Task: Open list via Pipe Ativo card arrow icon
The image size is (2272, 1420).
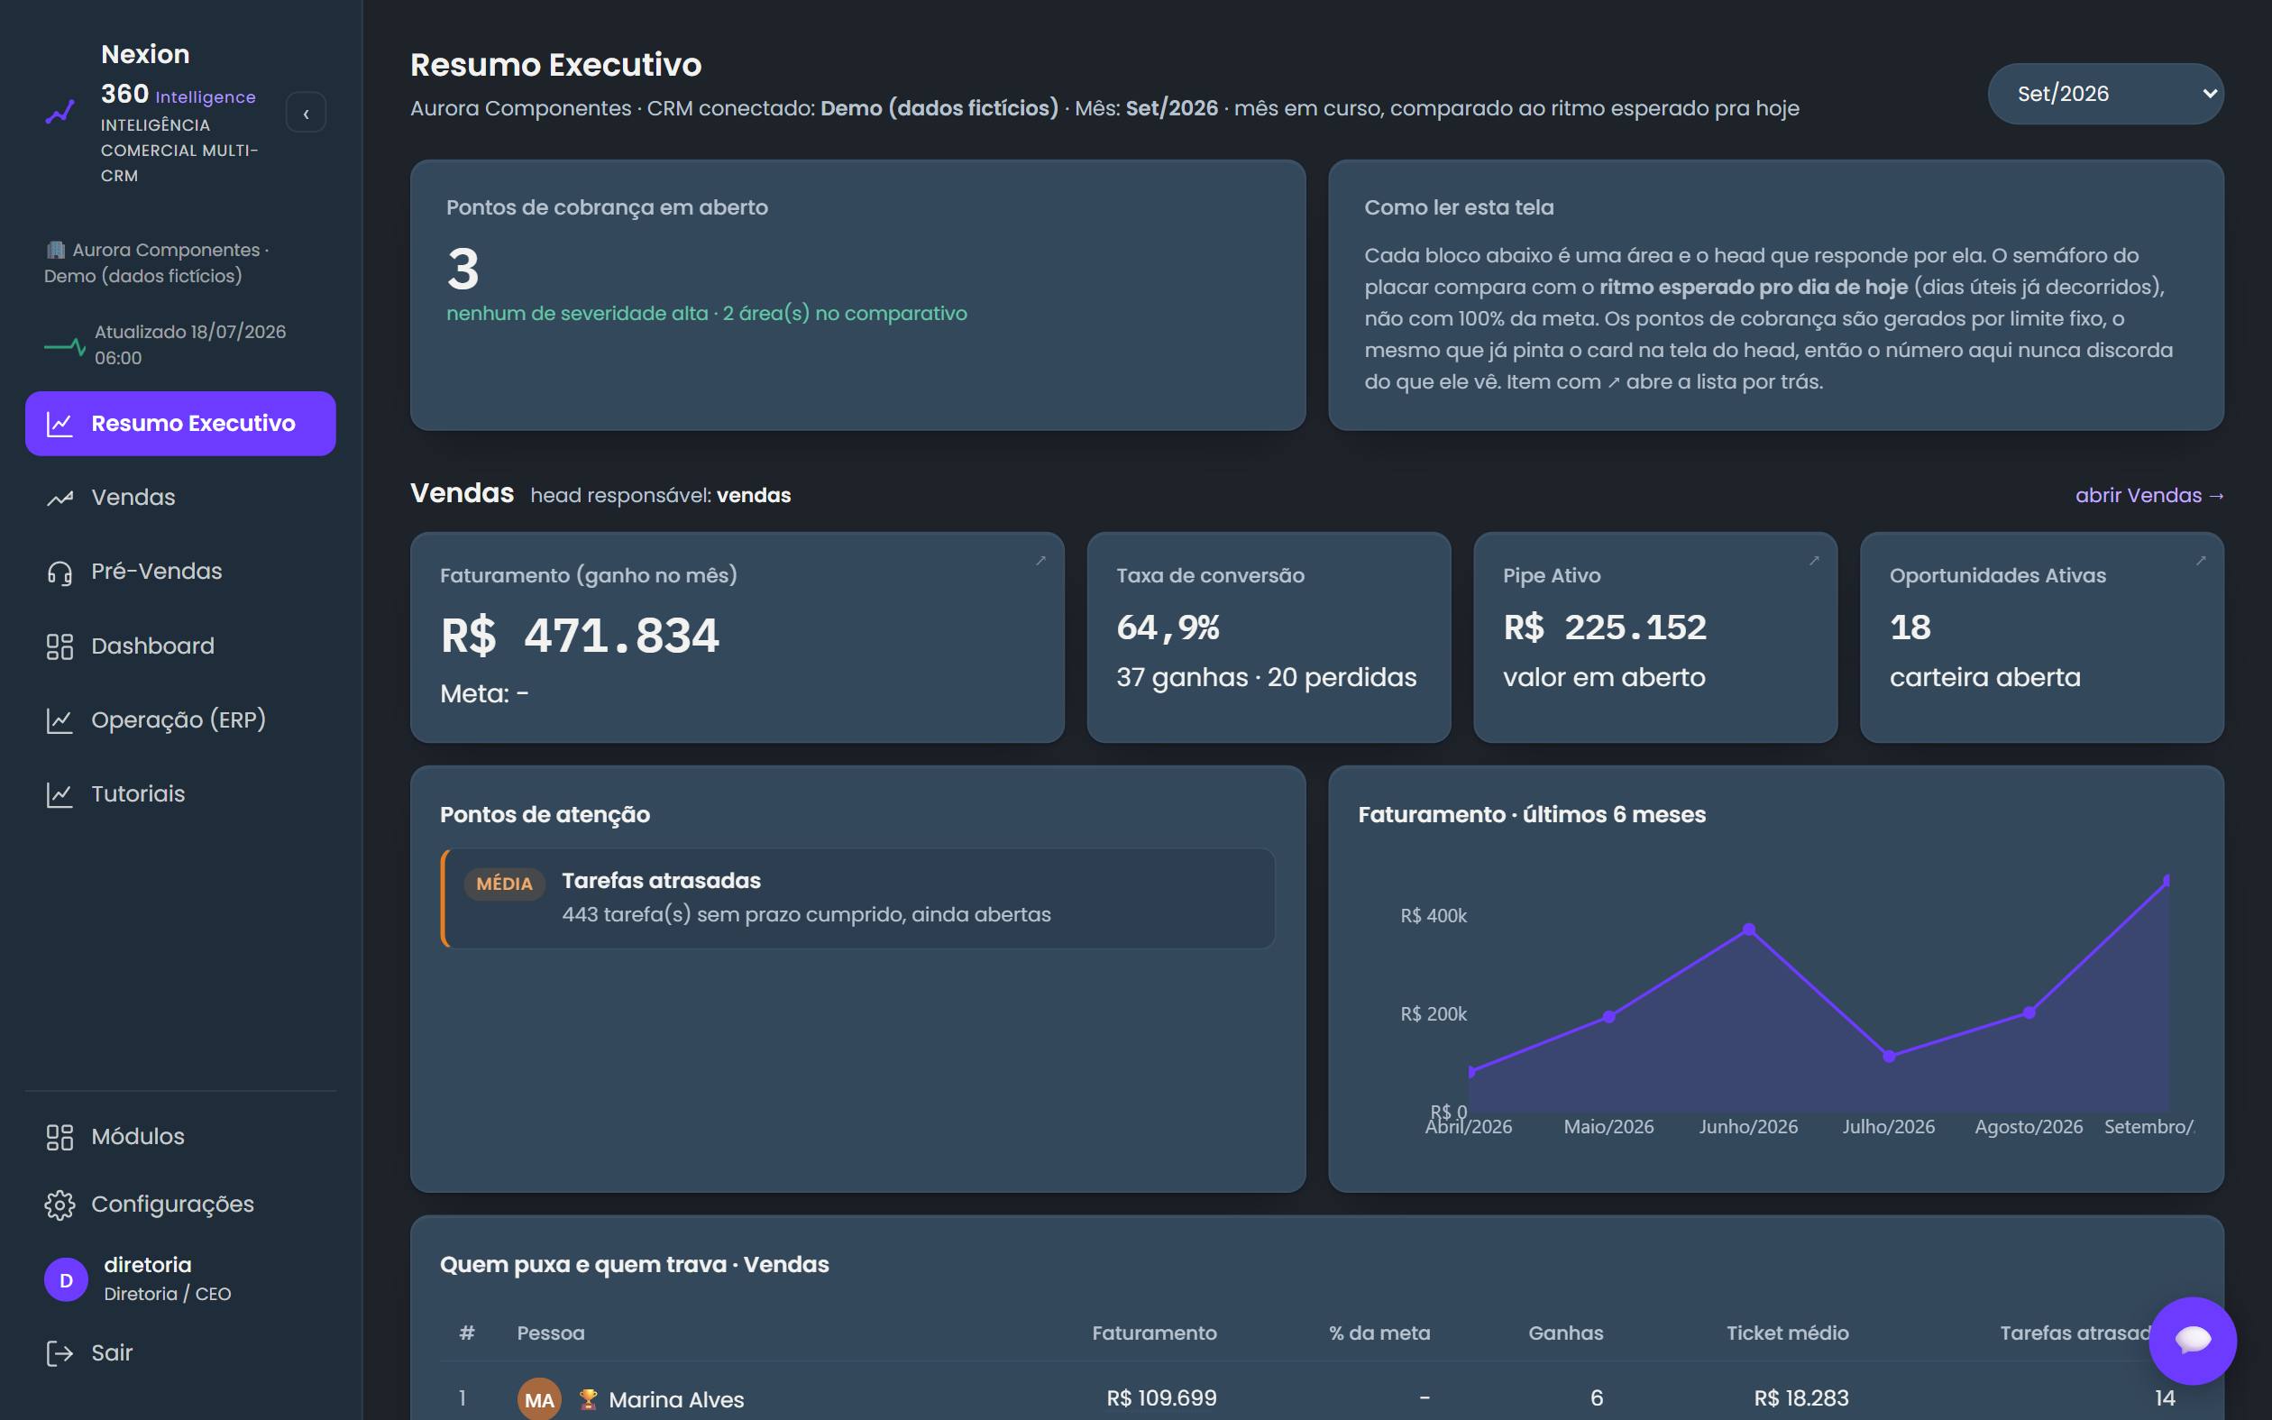Action: pos(1814,561)
